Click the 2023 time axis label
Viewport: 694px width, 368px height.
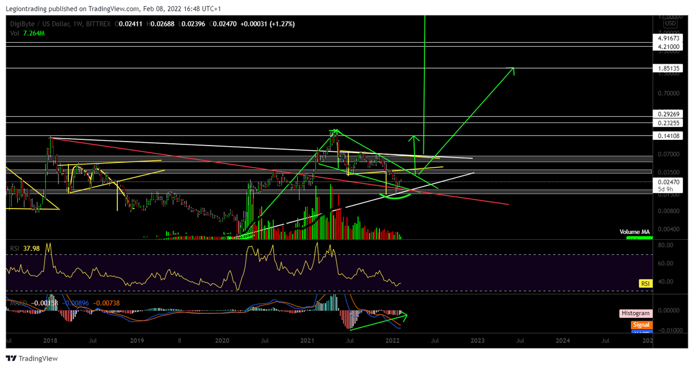coord(477,341)
